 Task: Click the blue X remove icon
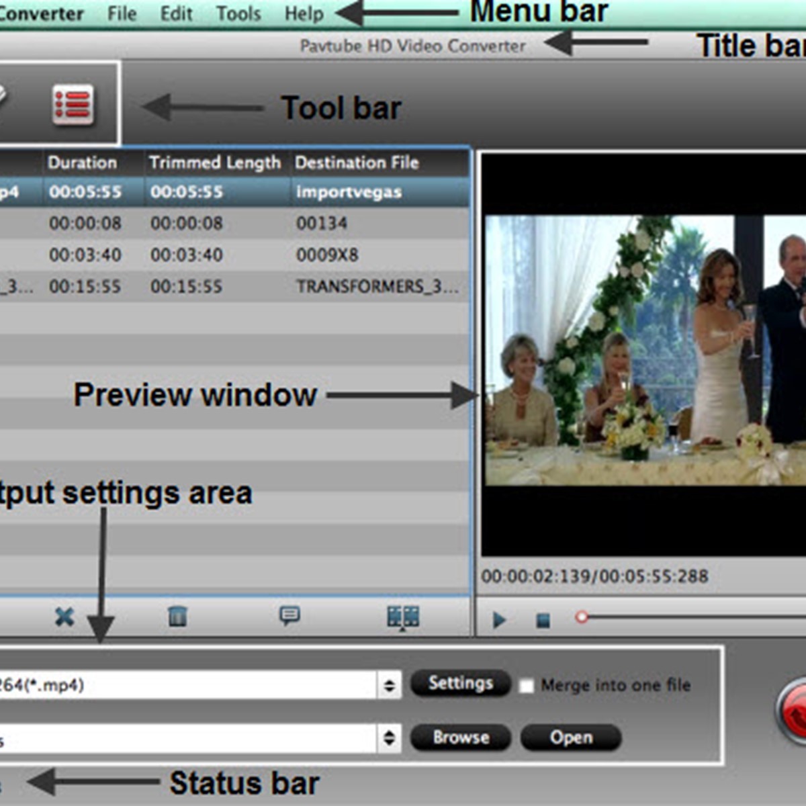point(64,617)
